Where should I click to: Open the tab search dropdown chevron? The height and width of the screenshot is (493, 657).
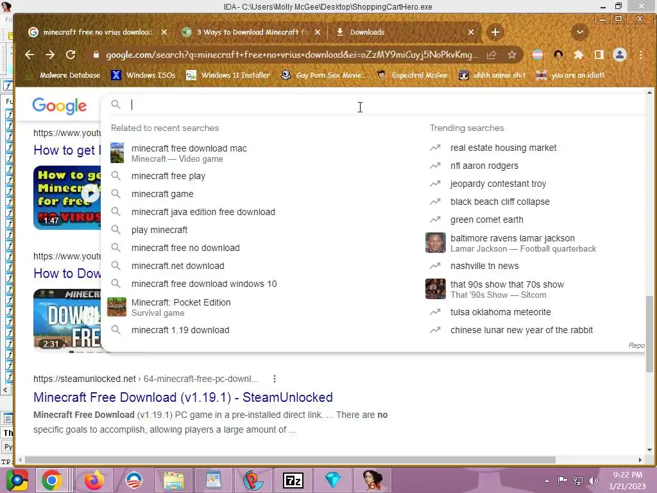pos(580,32)
